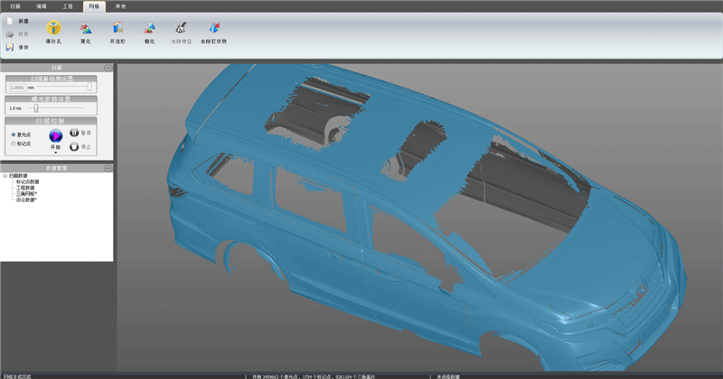
Task: Click the scan resolution input field
Action: point(15,88)
